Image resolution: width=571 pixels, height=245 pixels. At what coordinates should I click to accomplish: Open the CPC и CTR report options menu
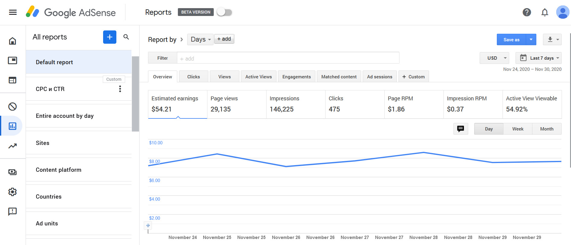(120, 89)
